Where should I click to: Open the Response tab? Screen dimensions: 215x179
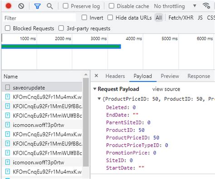click(x=199, y=76)
